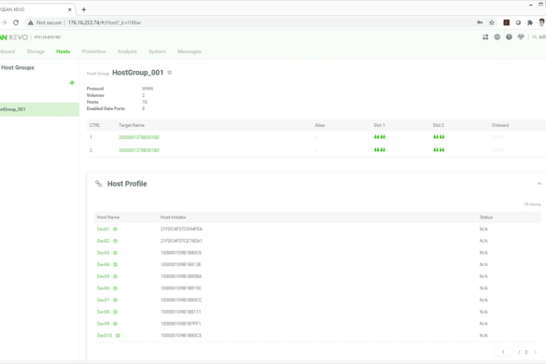Screen dimensions: 546x364
Task: Open settings gear for Dev06 host
Action: [x=115, y=288]
